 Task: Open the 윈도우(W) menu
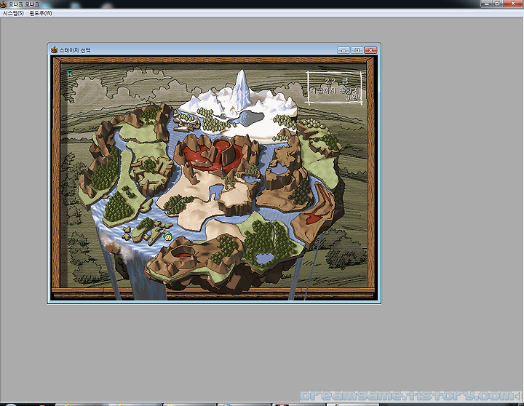coord(41,13)
